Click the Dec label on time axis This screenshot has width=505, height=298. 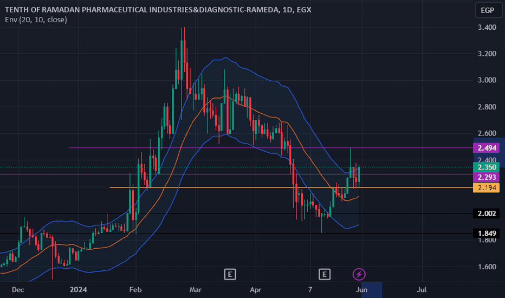18,290
